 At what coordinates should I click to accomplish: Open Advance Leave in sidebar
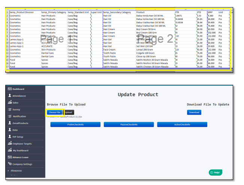(20, 158)
